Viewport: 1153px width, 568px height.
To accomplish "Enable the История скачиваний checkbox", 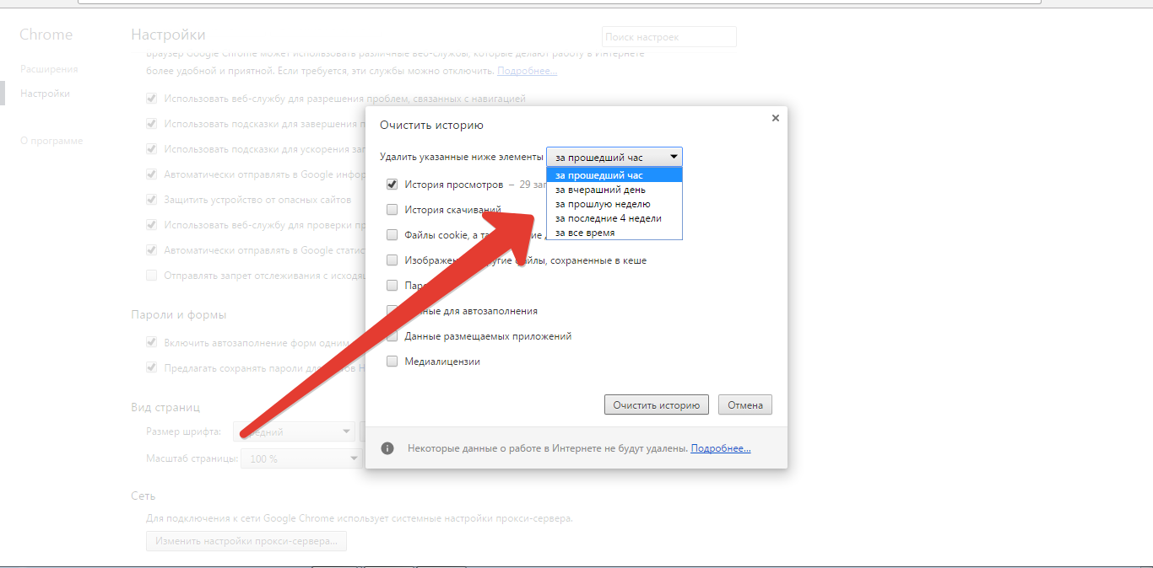I will (392, 210).
